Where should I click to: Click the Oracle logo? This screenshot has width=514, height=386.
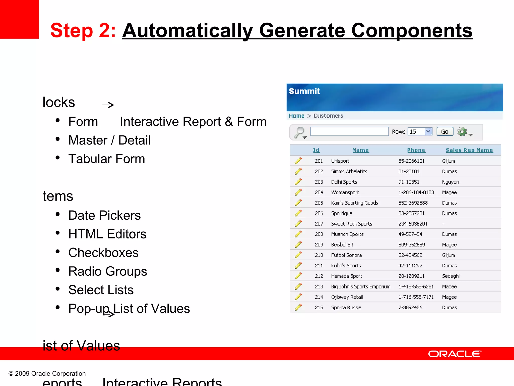[x=455, y=354]
